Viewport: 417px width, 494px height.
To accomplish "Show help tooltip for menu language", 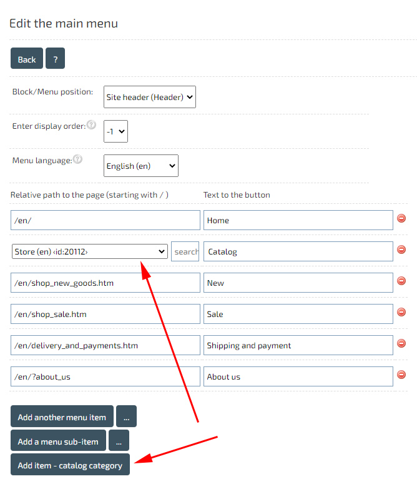I will (x=77, y=159).
